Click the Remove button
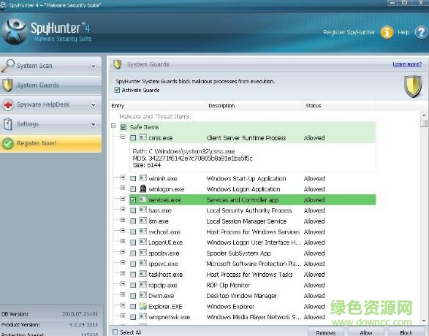 [325, 332]
